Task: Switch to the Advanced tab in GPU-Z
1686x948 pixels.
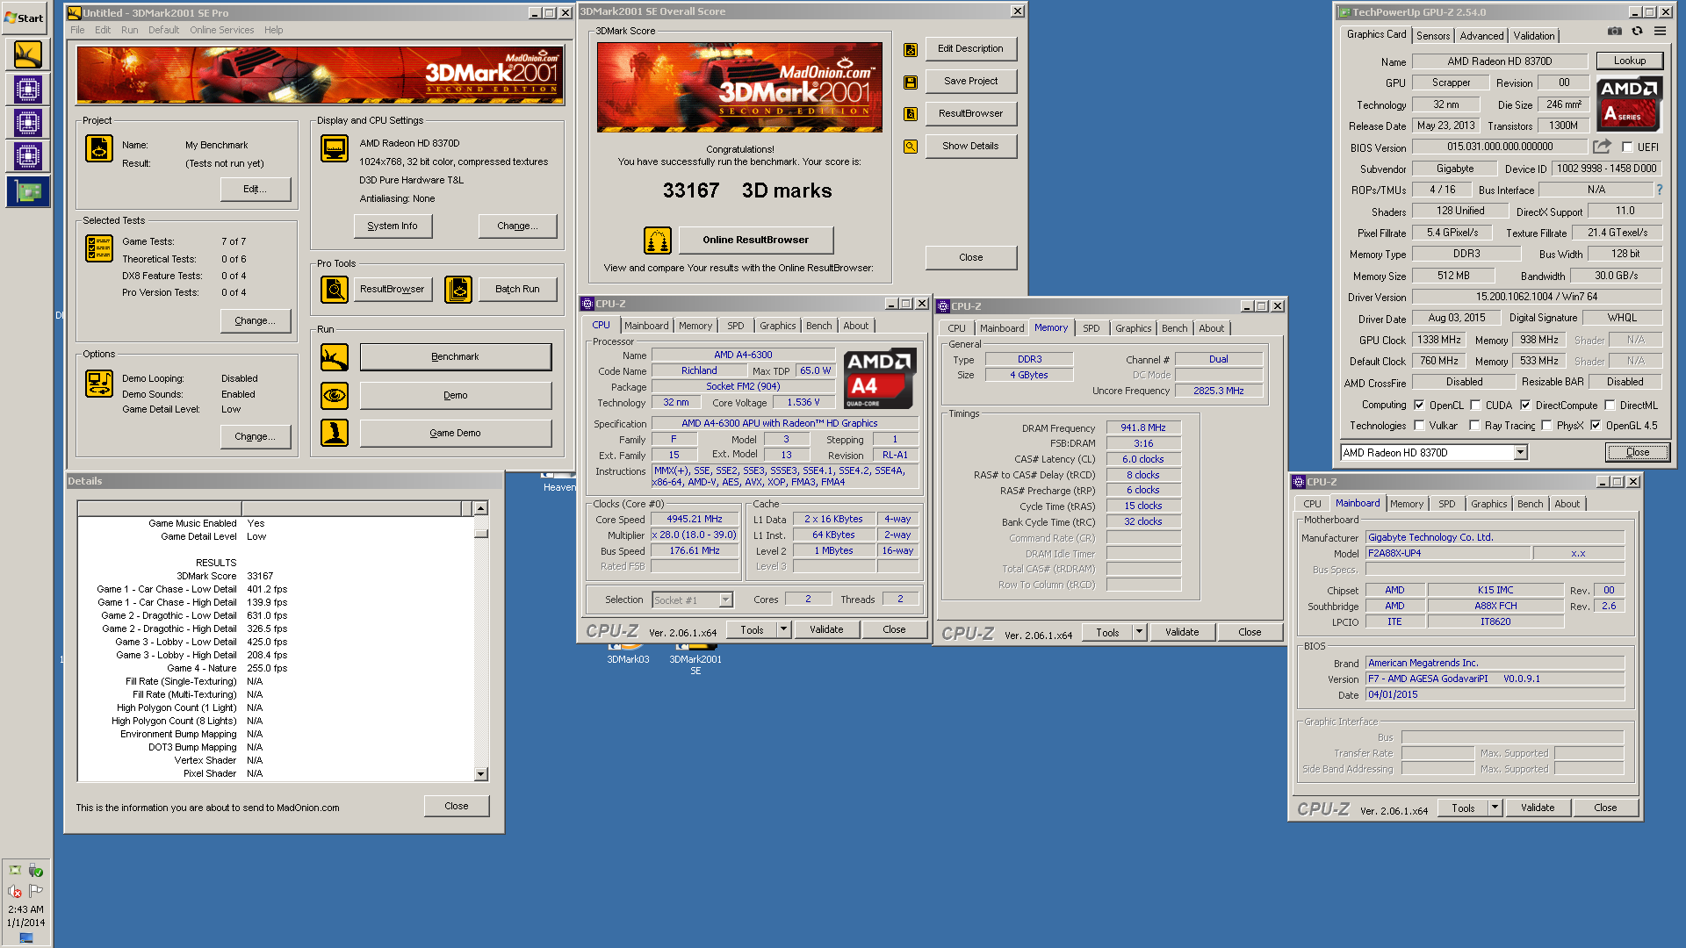Action: tap(1481, 36)
